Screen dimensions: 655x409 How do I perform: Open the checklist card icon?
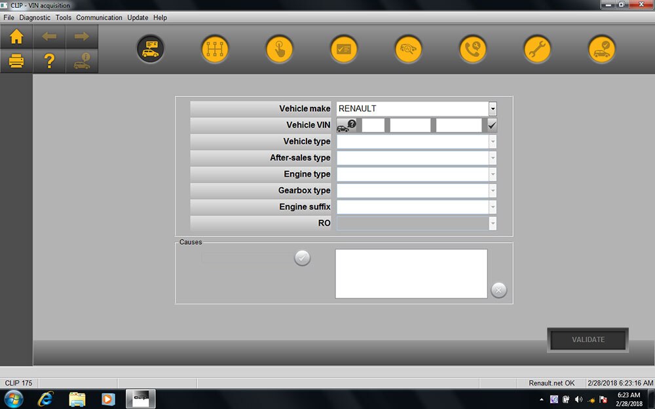pos(343,49)
